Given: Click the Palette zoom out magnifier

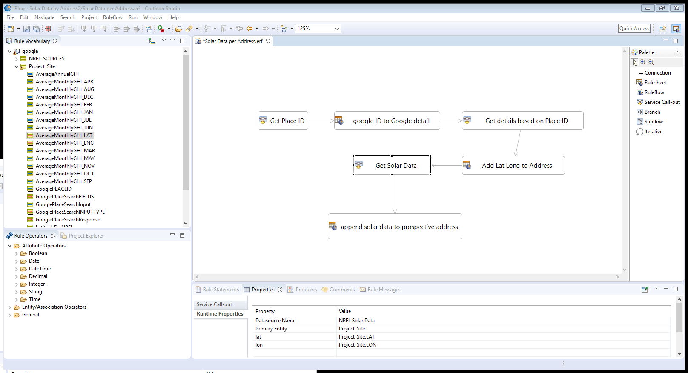Looking at the screenshot, I should click(651, 62).
